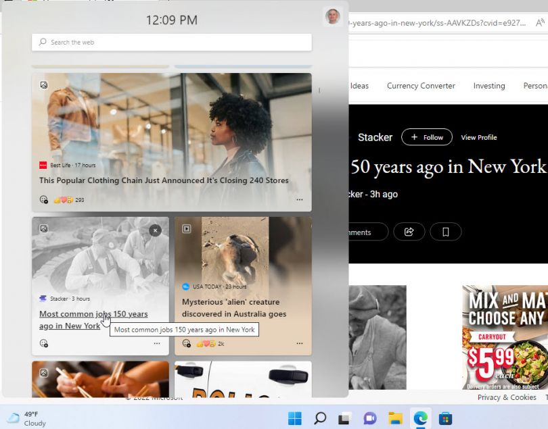Click the Search the web input field
Image resolution: width=548 pixels, height=429 pixels.
pyautogui.click(x=171, y=43)
